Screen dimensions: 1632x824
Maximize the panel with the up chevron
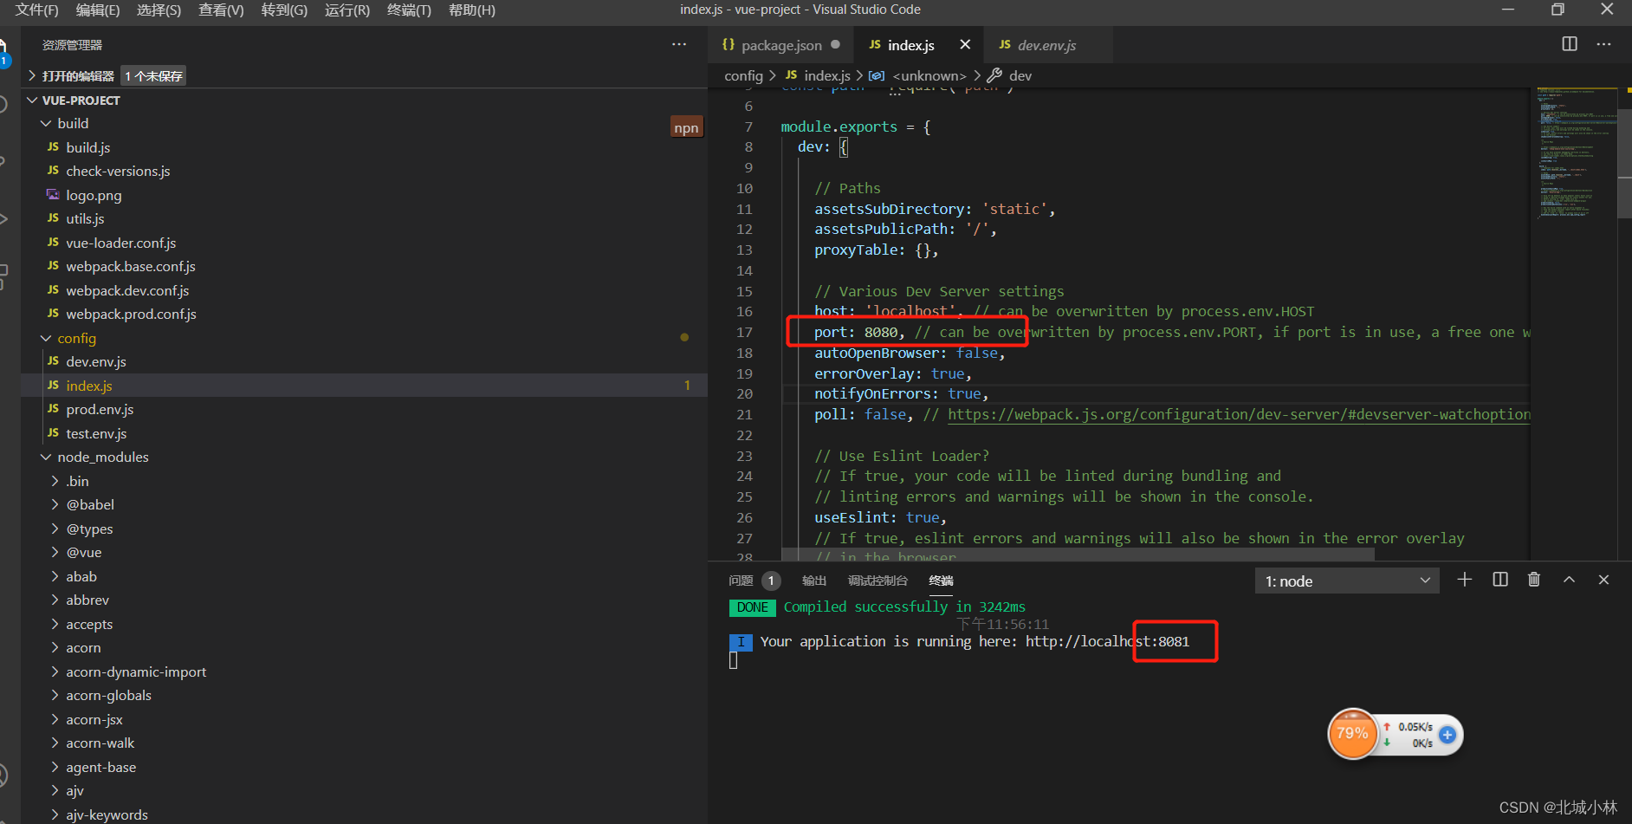1569,580
